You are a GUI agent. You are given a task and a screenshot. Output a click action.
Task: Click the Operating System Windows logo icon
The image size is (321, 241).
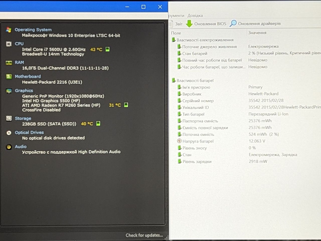pos(9,30)
